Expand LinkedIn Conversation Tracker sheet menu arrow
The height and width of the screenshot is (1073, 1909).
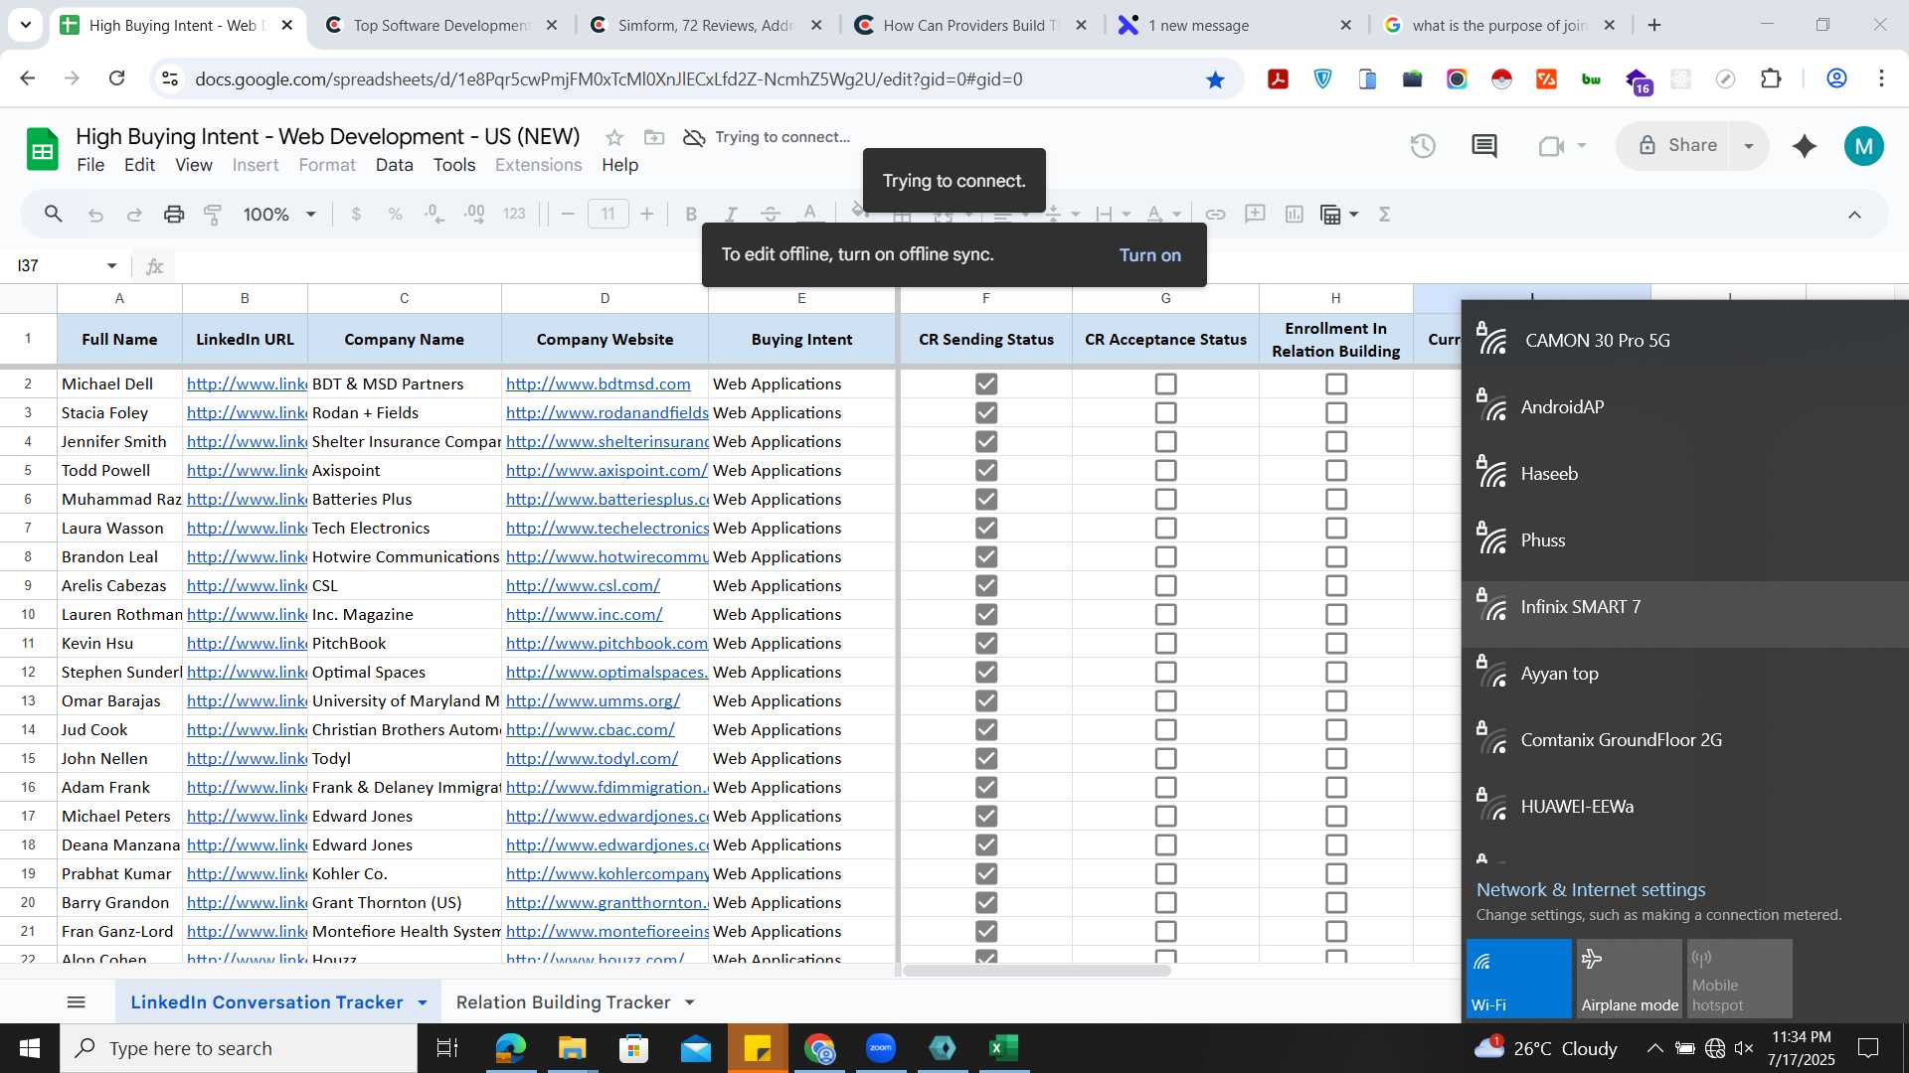pyautogui.click(x=423, y=1003)
